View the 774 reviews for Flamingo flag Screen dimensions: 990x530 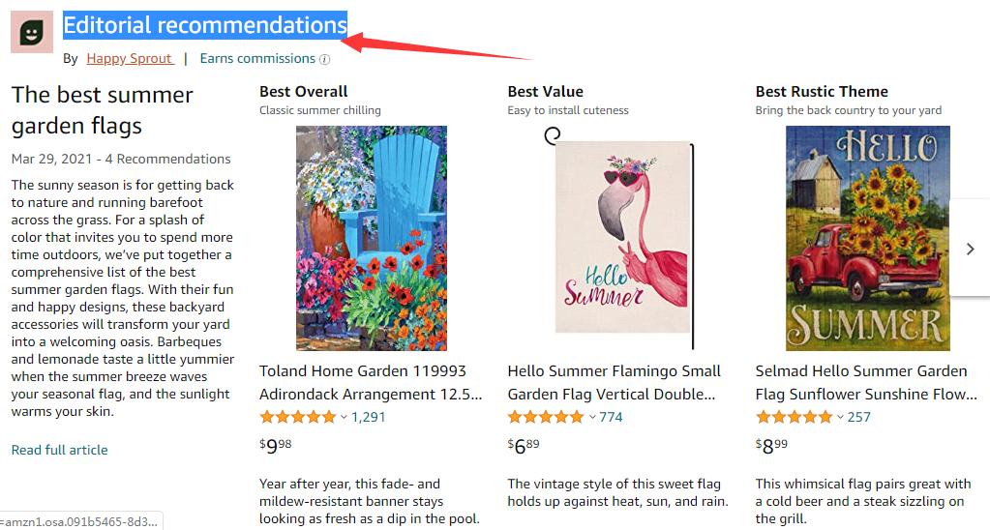click(x=612, y=418)
